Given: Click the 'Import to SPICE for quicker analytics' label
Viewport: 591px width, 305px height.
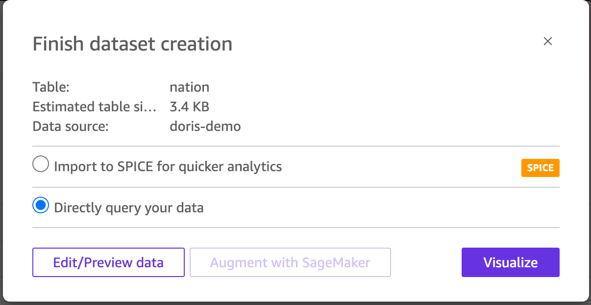Looking at the screenshot, I should point(168,167).
